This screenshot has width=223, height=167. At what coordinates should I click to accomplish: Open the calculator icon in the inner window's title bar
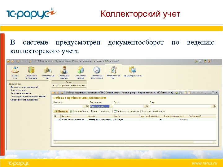[185, 93]
